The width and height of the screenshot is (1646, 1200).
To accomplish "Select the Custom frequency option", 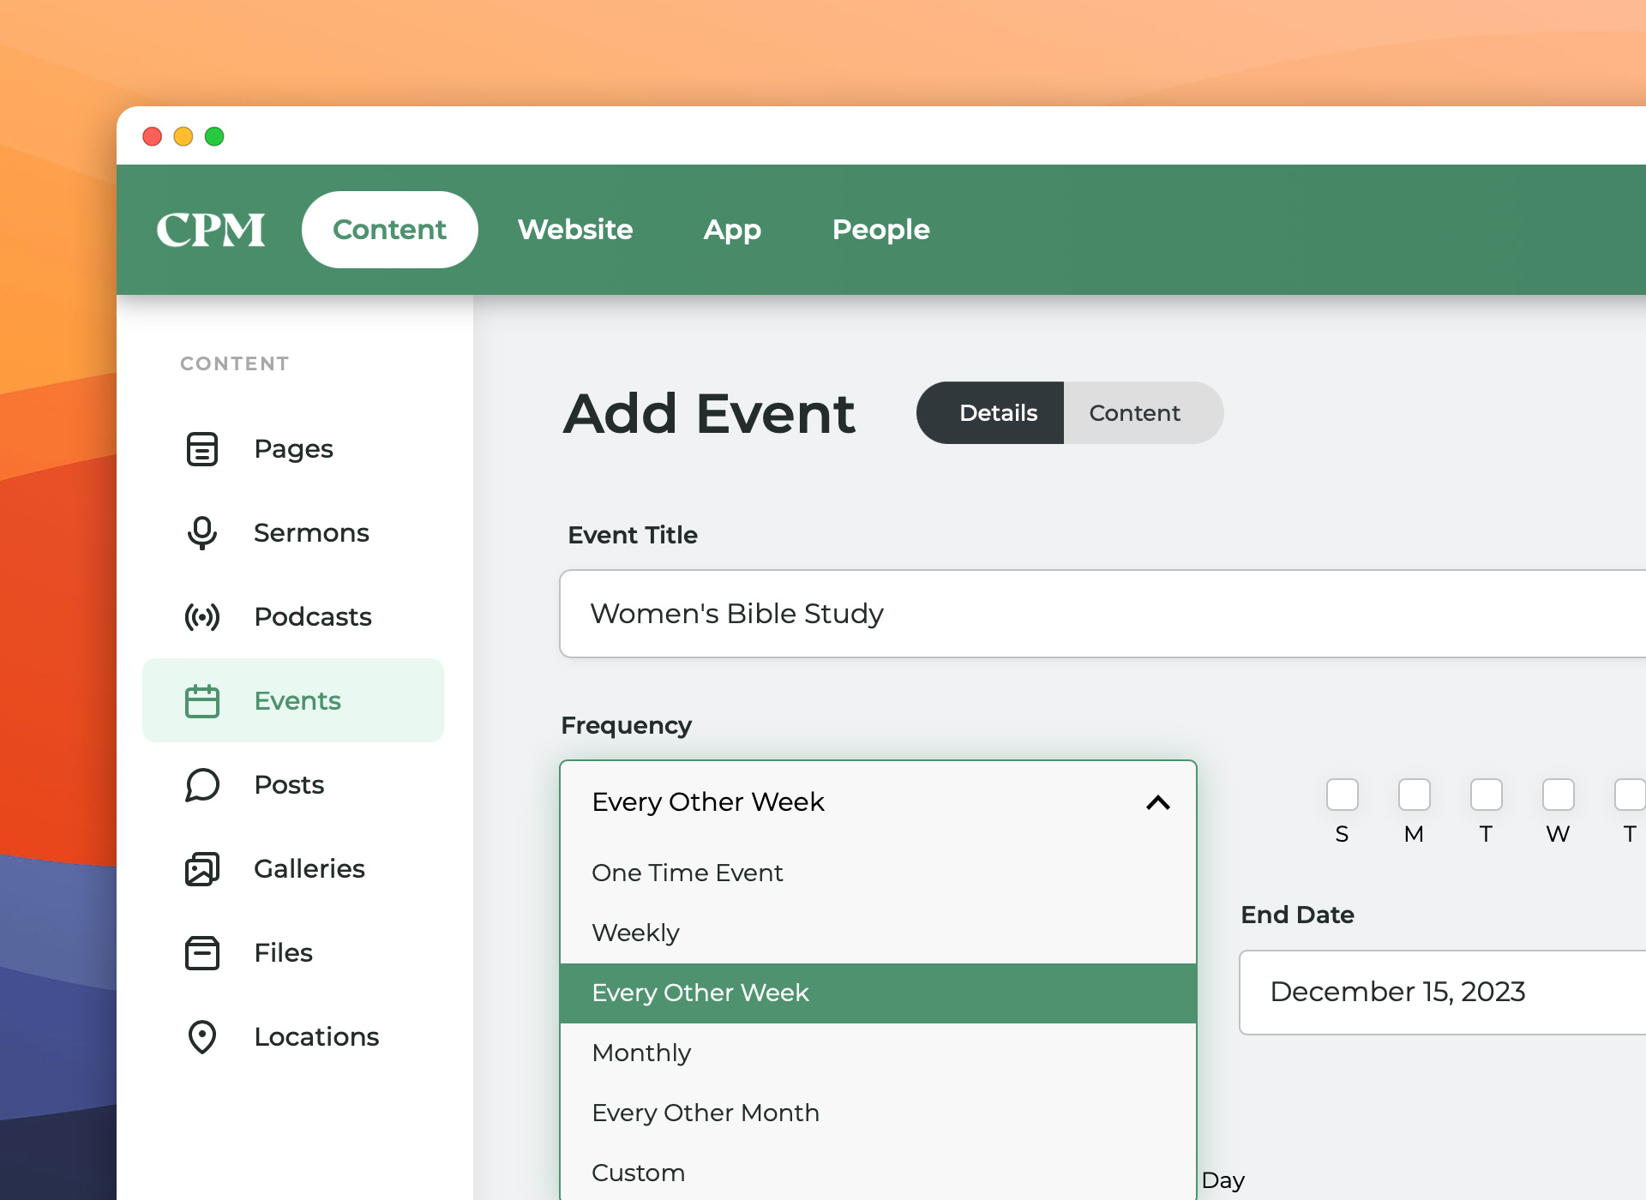I will pyautogui.click(x=638, y=1173).
